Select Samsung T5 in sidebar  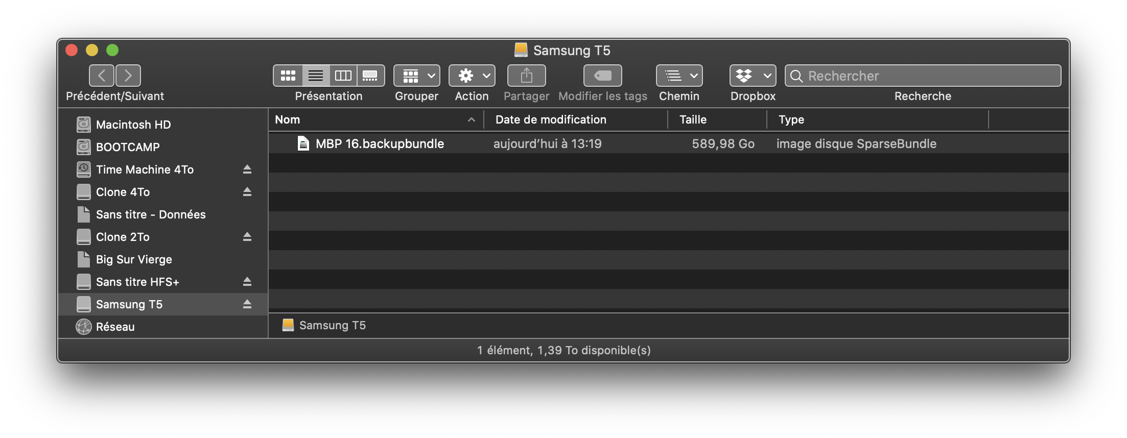coord(163,304)
